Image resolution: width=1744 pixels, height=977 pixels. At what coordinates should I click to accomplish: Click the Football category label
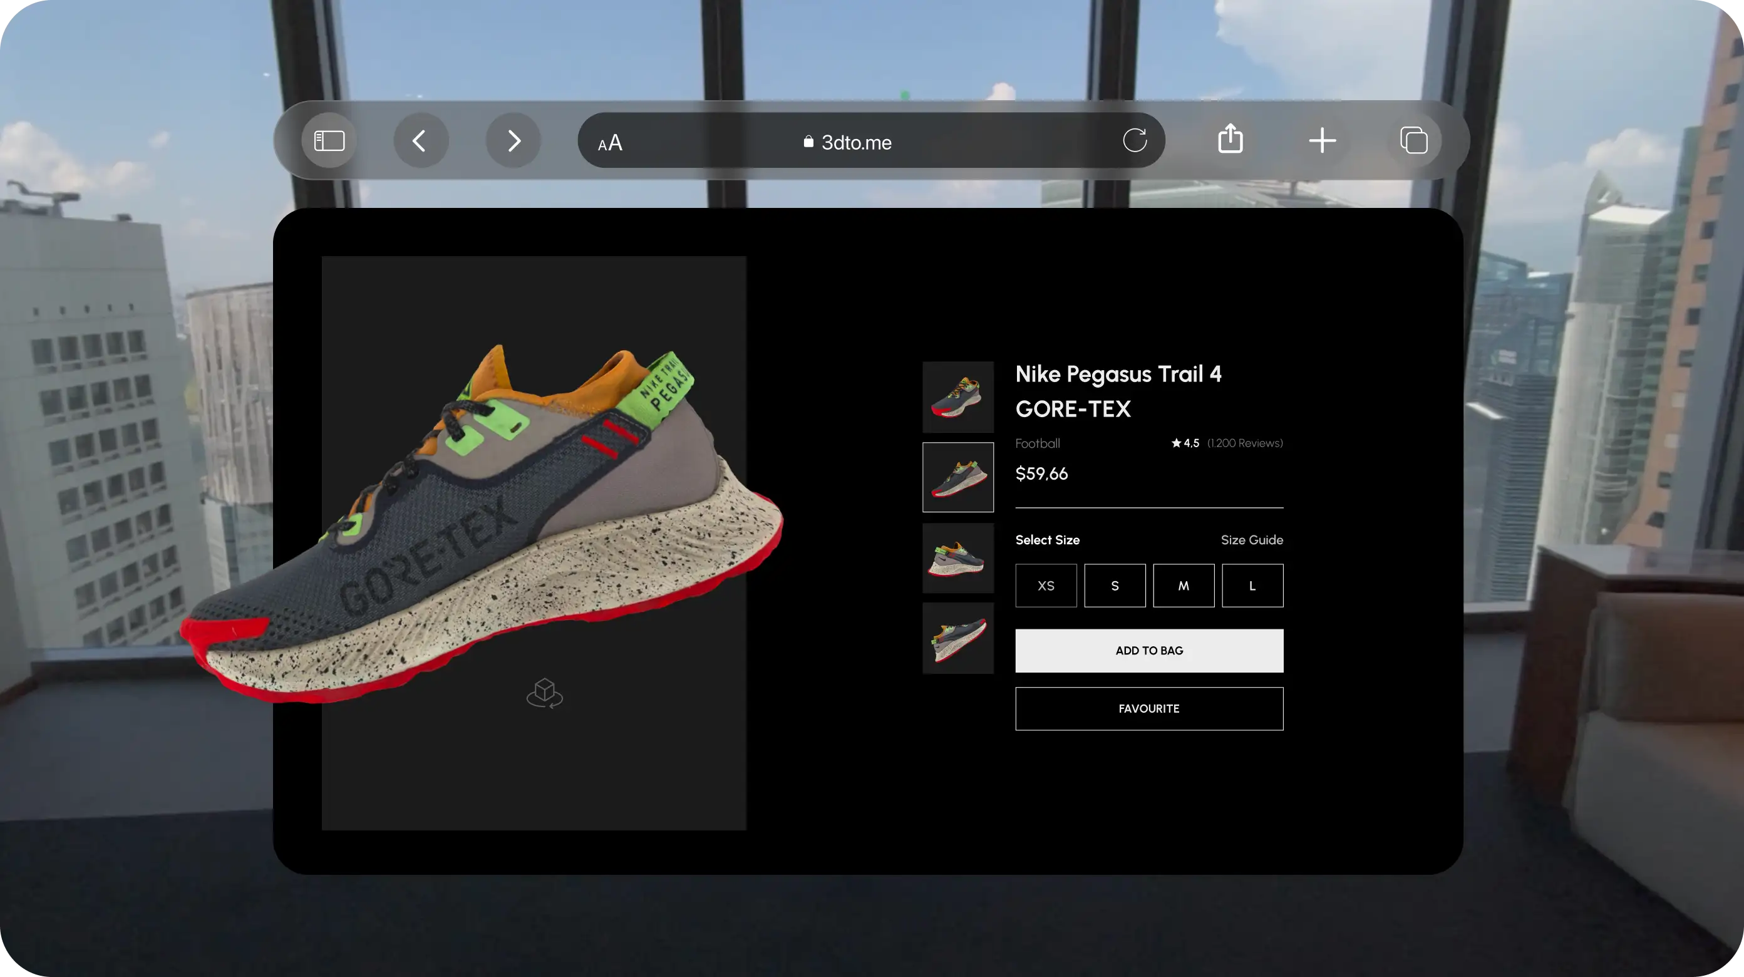pos(1037,443)
